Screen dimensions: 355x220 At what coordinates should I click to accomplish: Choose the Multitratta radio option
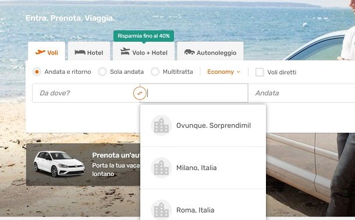click(x=155, y=72)
